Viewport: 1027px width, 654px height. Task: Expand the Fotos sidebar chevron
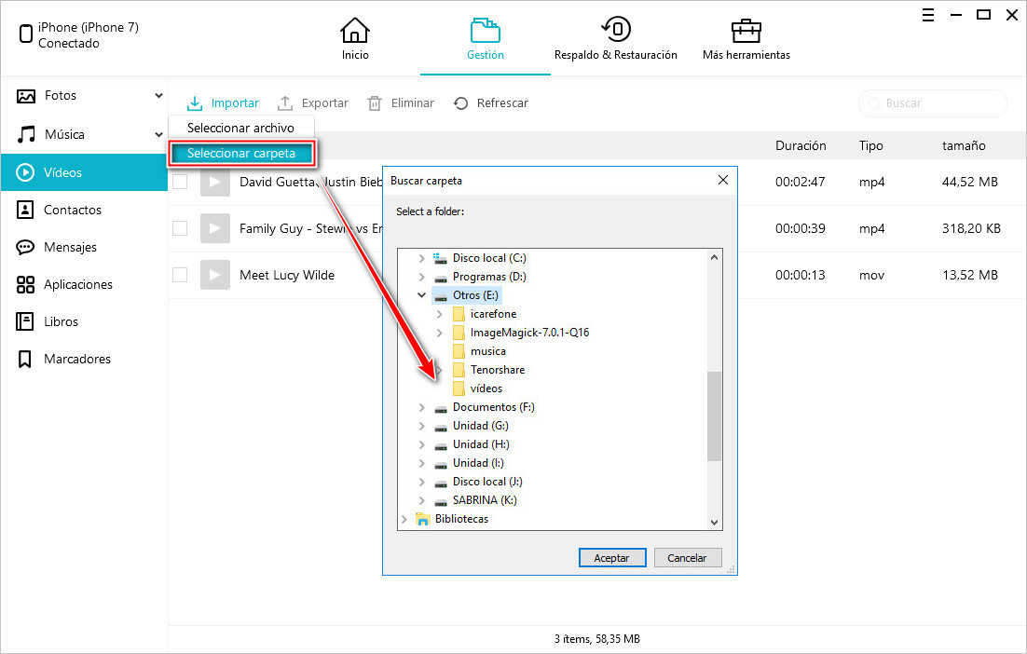[x=158, y=96]
